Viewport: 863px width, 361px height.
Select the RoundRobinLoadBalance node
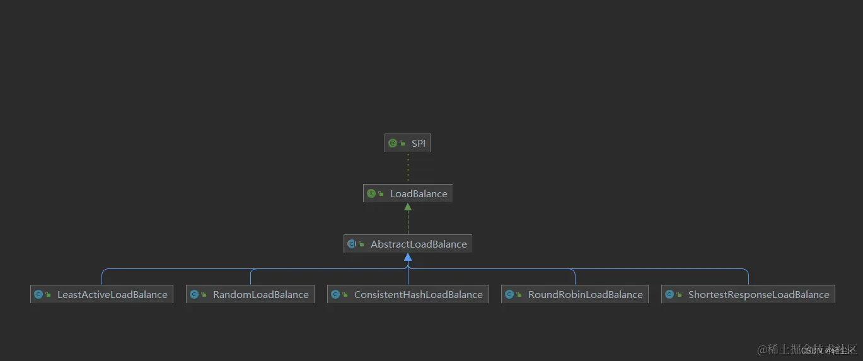click(575, 294)
